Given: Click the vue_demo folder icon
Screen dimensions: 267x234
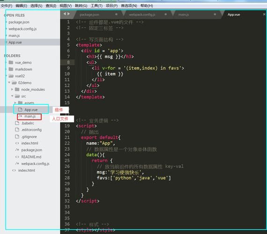Looking at the screenshot, I should (11, 62).
